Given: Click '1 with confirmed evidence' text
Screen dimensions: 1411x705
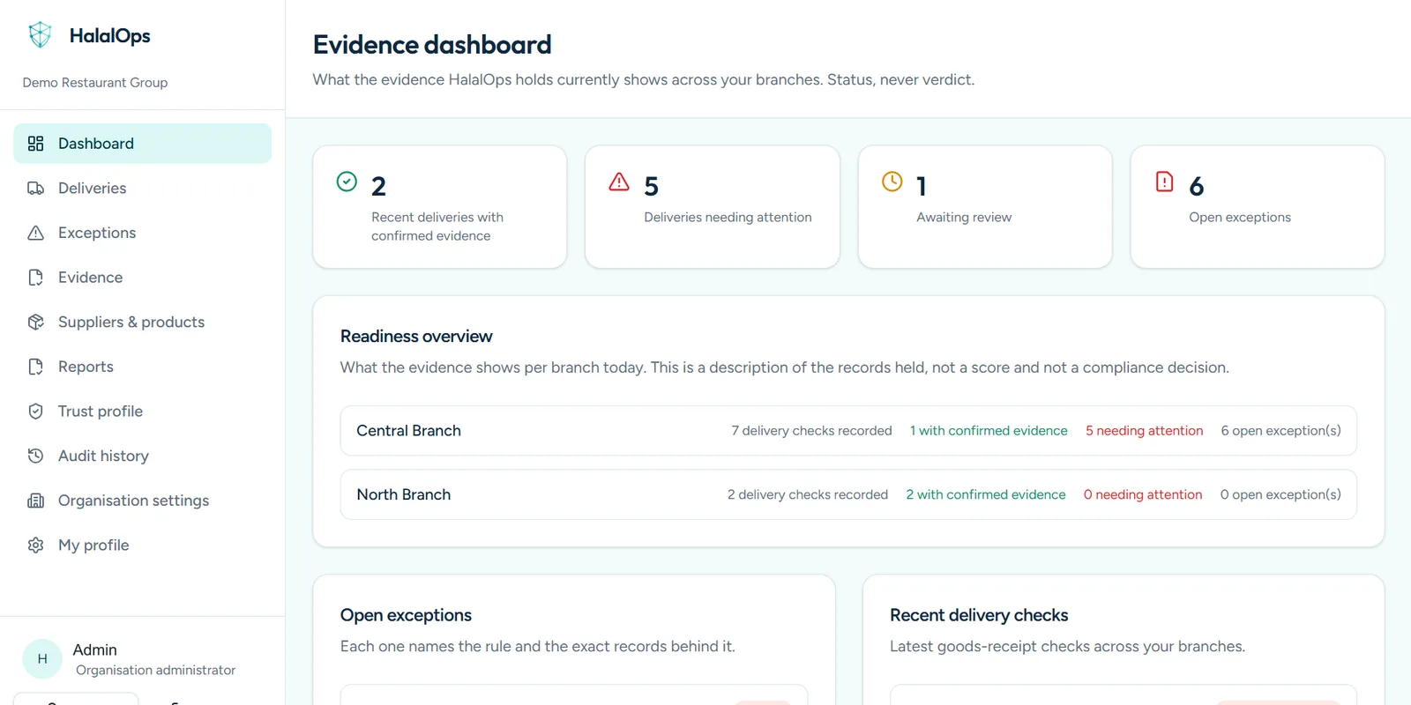Looking at the screenshot, I should [989, 431].
